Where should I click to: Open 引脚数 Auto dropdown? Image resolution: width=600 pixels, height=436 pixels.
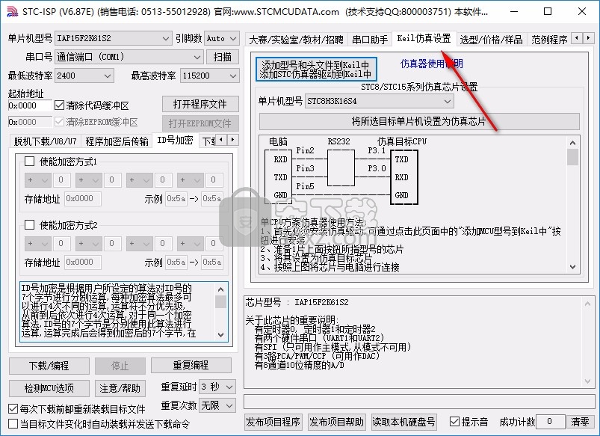click(x=222, y=38)
